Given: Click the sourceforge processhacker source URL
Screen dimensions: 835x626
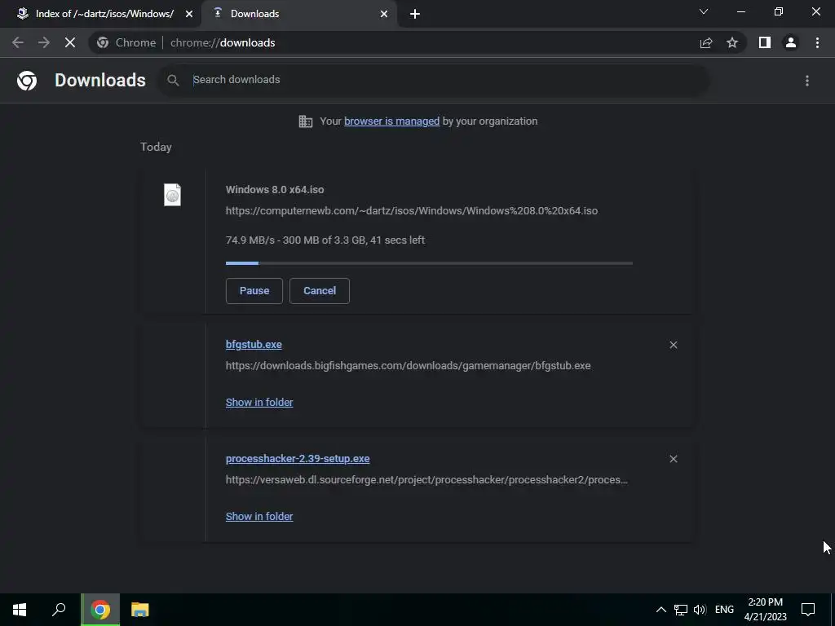Looking at the screenshot, I should click(x=426, y=479).
